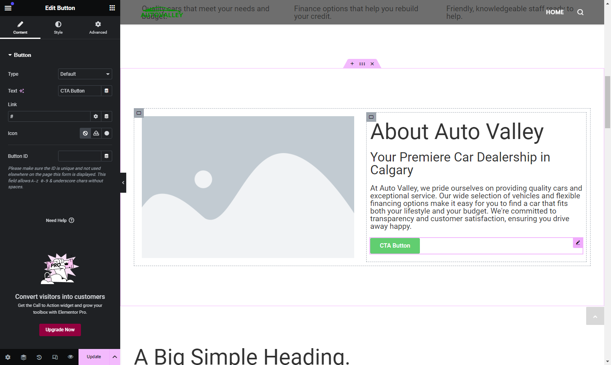The width and height of the screenshot is (611, 365).
Task: Open the Need Help link
Action: (60, 220)
